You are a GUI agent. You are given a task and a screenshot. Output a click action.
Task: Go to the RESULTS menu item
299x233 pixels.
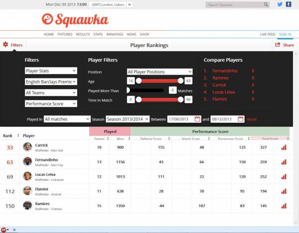pyautogui.click(x=83, y=34)
